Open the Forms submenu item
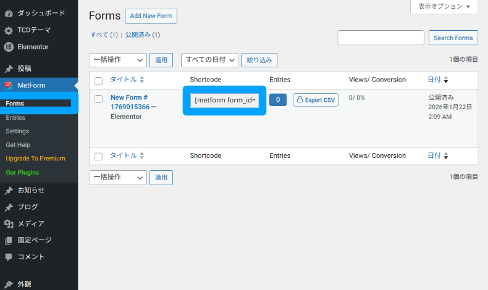This screenshot has height=290, width=488. (15, 103)
